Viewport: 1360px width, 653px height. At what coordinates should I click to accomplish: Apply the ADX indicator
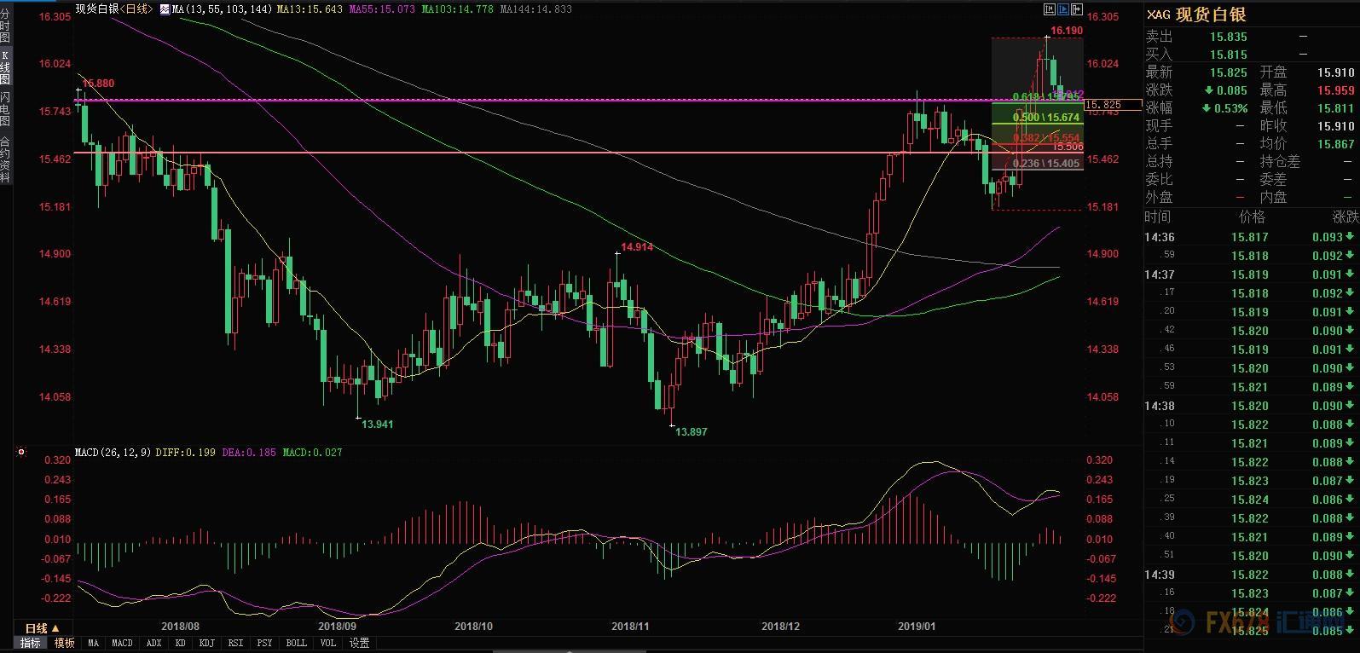tap(153, 643)
